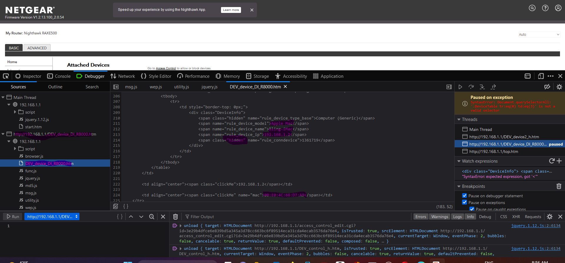Remove all breakpoints with the trash icon

559,186
